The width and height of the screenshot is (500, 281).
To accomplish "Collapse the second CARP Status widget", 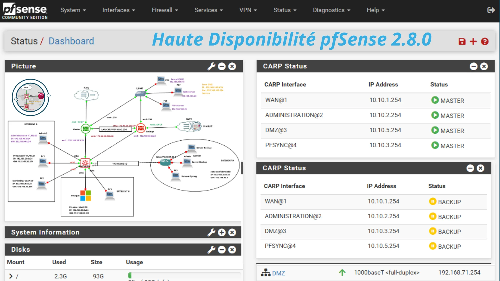I will coord(470,168).
